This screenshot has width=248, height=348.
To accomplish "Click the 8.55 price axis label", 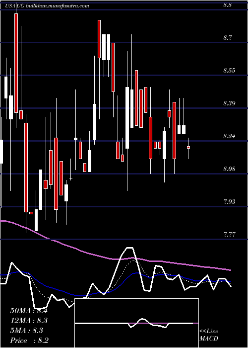I will point(229,71).
